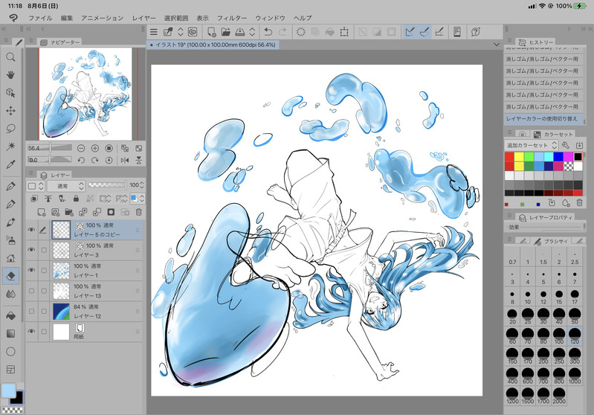Open the command bar hamburger menu

153,32
